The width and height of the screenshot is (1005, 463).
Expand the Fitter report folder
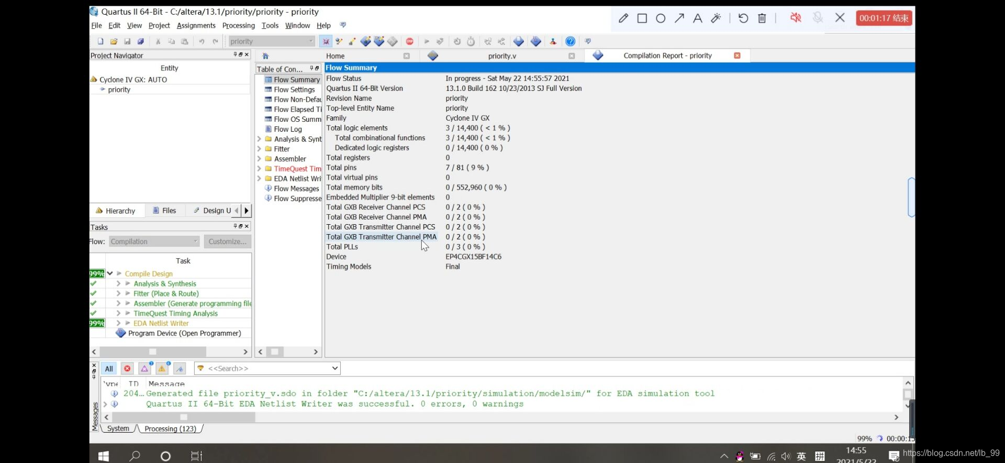click(x=259, y=149)
